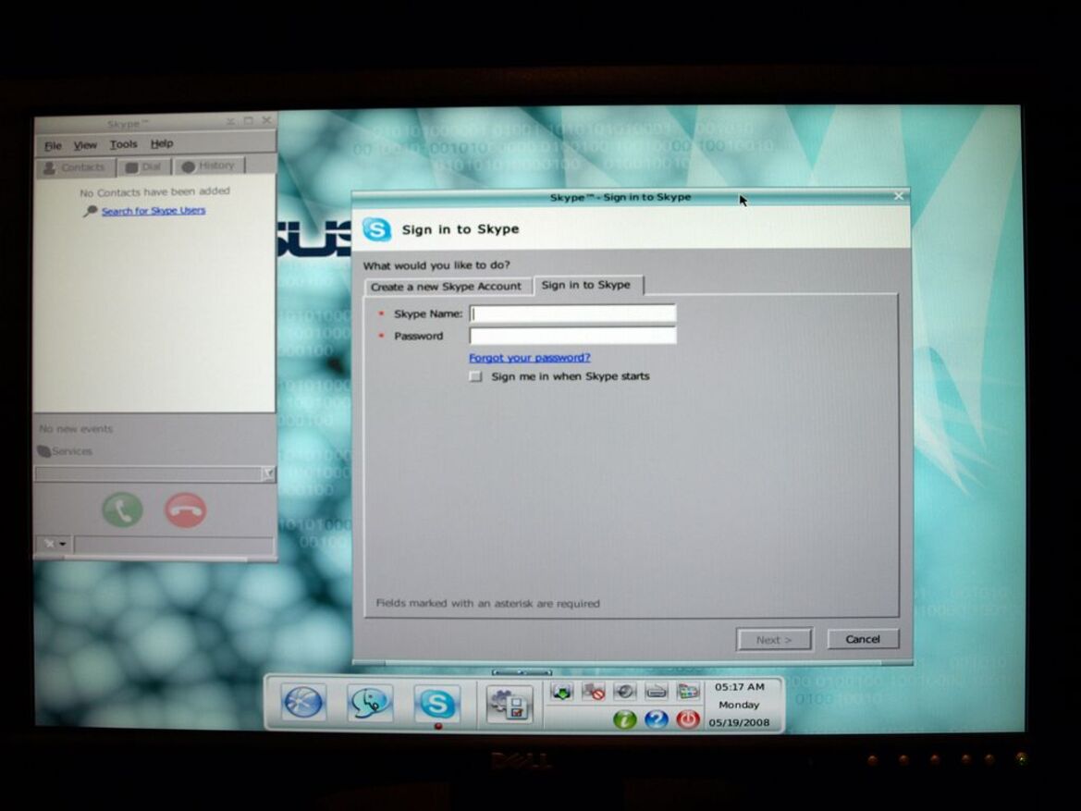Open the Tools menu in Skype window
Image resolution: width=1081 pixels, height=811 pixels.
point(123,144)
